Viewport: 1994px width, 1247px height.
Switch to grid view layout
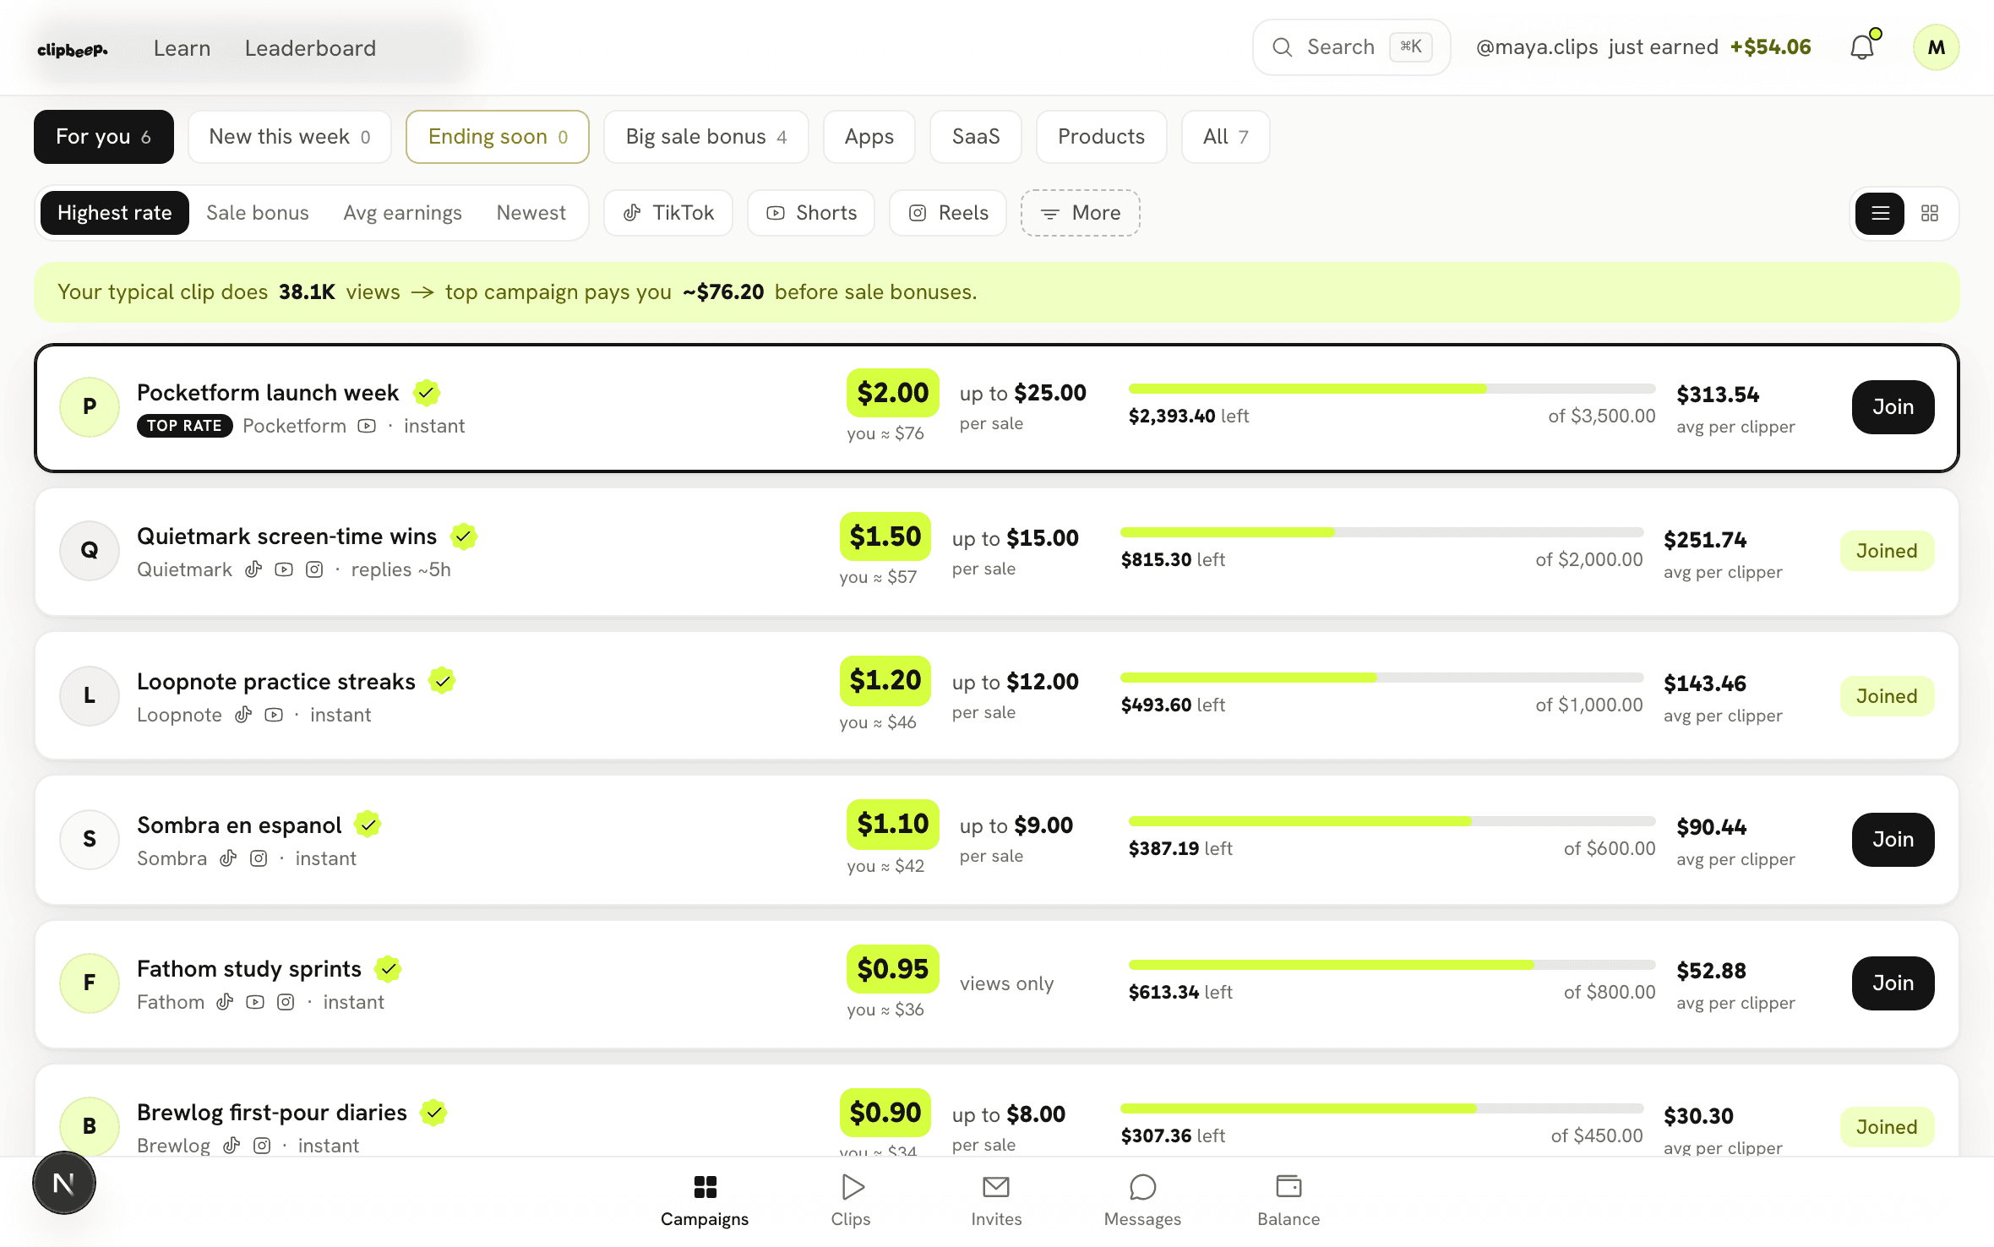pos(1930,213)
